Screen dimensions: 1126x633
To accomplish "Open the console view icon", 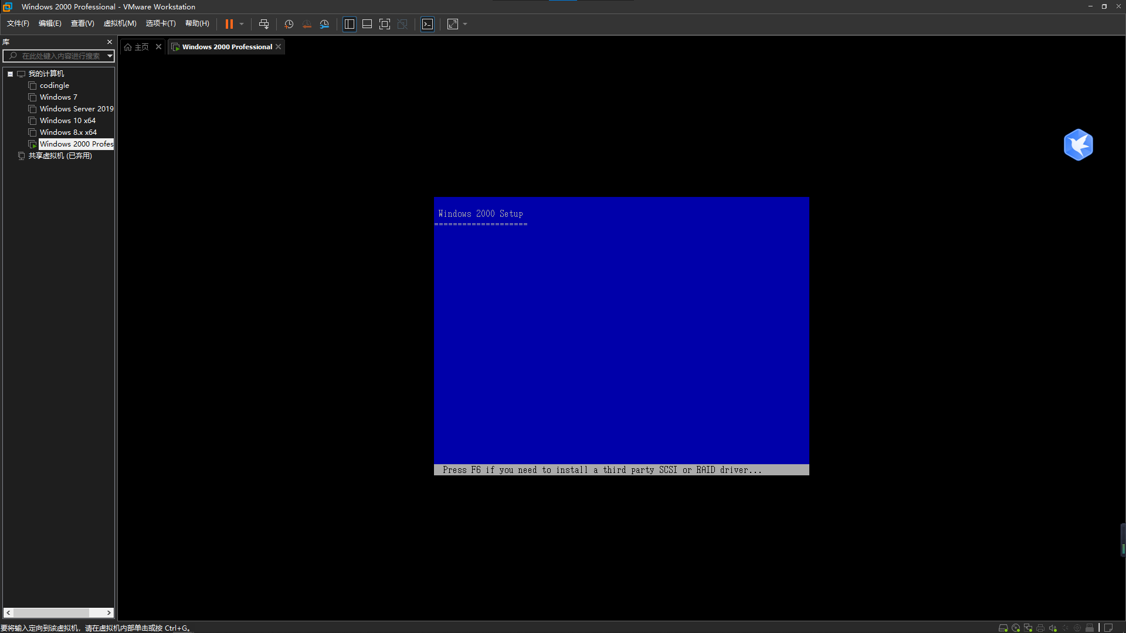I will (428, 24).
